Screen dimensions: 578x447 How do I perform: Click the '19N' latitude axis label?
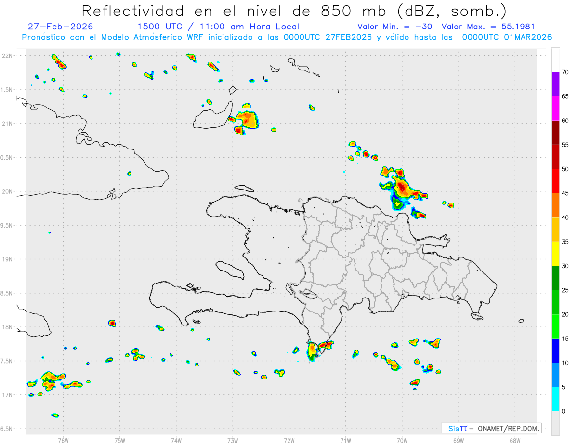(8, 259)
